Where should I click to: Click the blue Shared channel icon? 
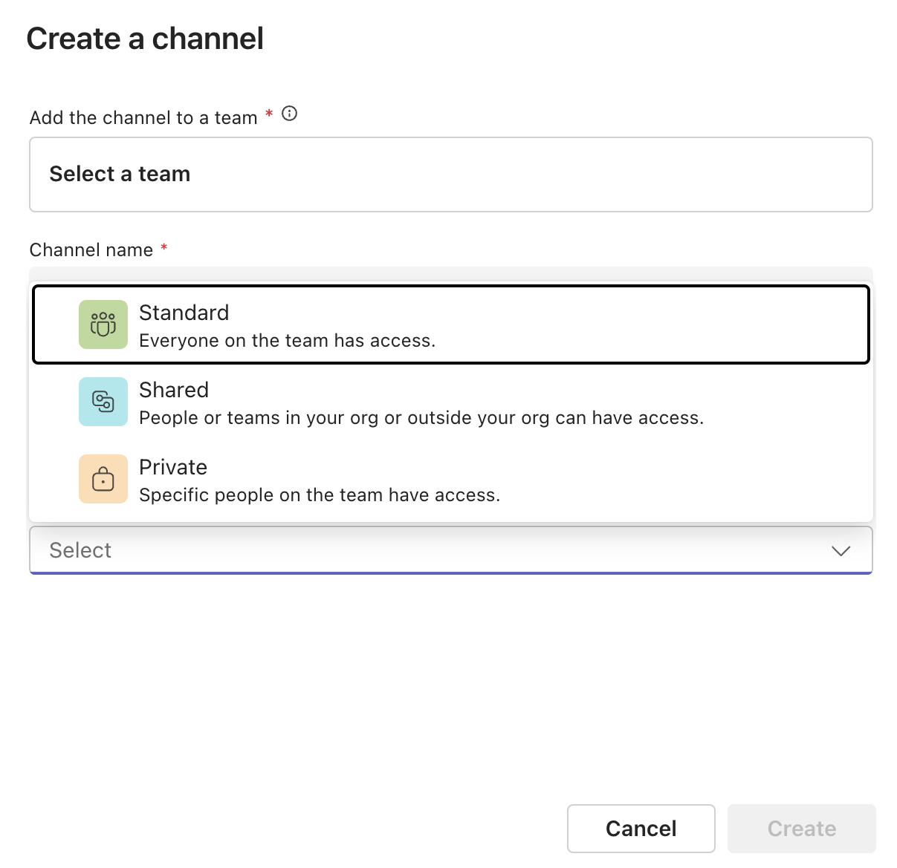click(x=103, y=402)
